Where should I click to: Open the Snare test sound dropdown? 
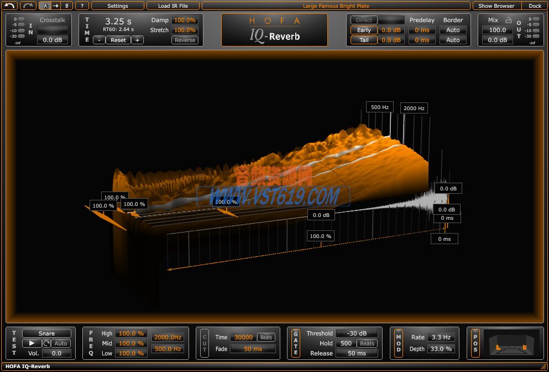tap(46, 333)
